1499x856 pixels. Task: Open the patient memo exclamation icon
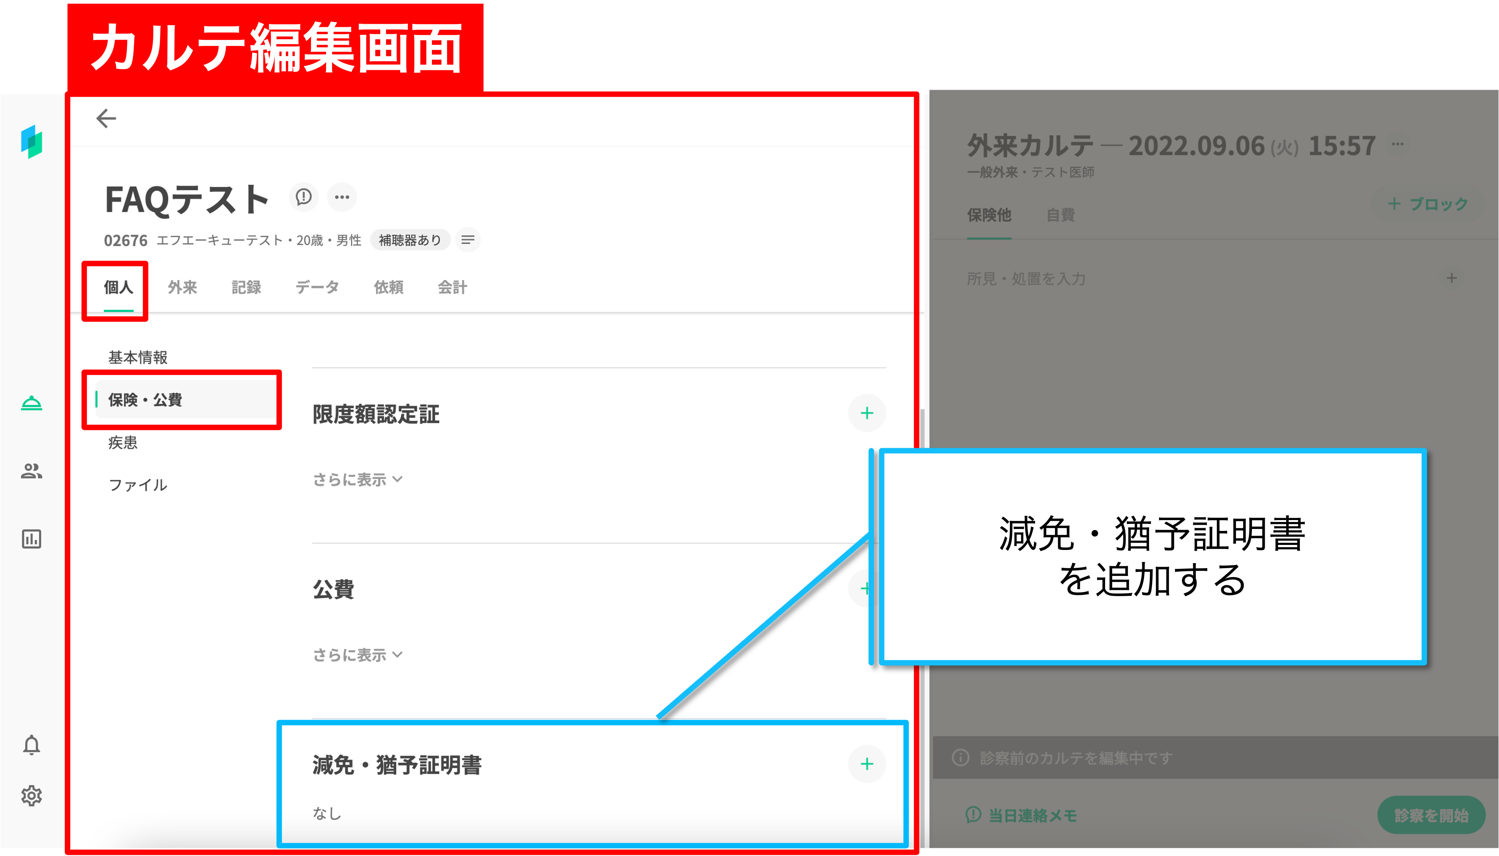pos(304,197)
